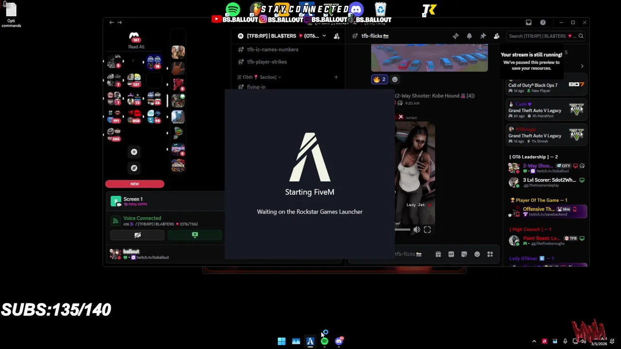Click Discord Read All button
Screen dimensions: 621x349
click(x=136, y=41)
